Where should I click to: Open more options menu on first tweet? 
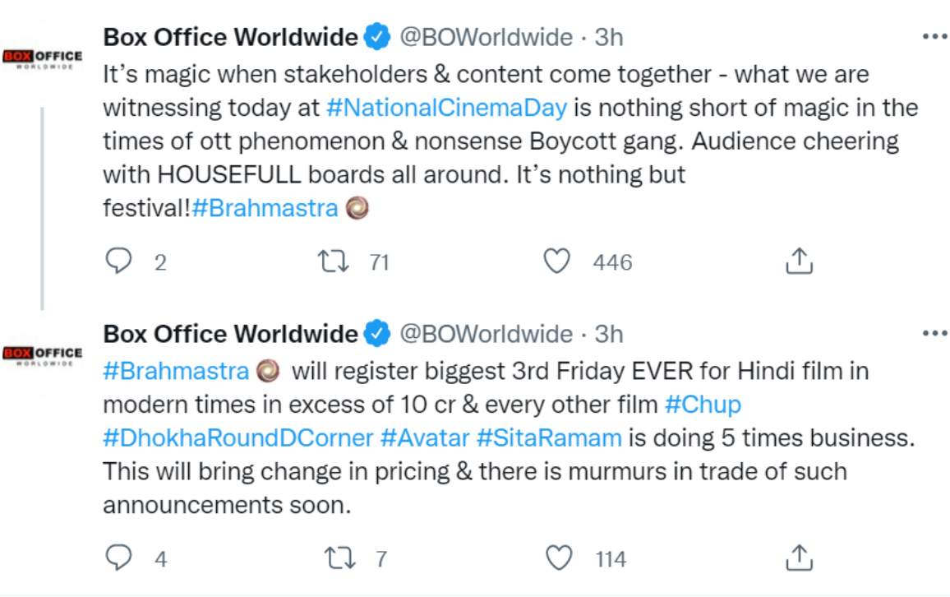pos(934,37)
